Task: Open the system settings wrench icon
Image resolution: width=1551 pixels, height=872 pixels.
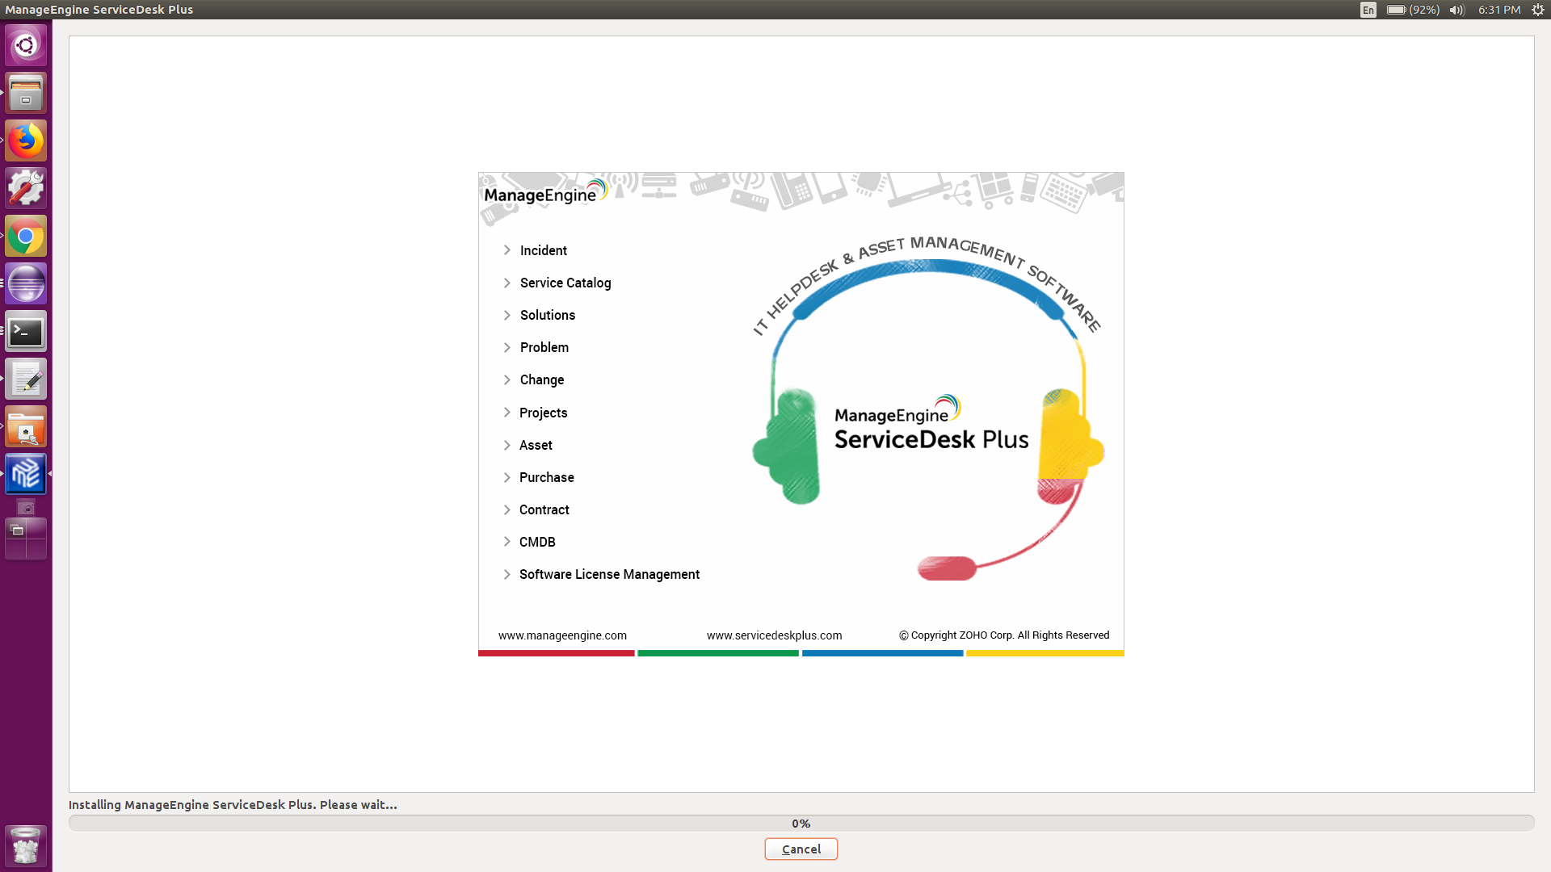Action: pyautogui.click(x=26, y=189)
